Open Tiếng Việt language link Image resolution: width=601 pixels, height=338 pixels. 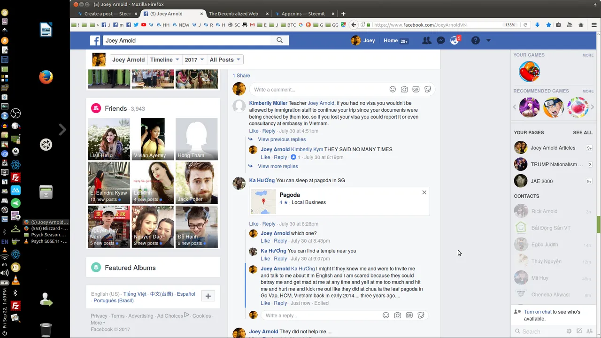pyautogui.click(x=135, y=294)
